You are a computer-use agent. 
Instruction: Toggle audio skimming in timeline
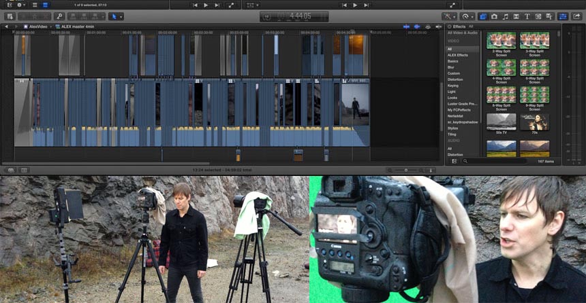(x=417, y=26)
